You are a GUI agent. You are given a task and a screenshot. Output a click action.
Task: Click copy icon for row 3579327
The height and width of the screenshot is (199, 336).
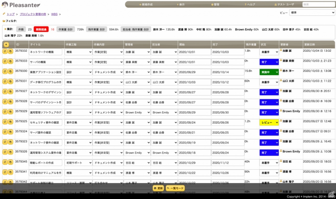coord(10,91)
